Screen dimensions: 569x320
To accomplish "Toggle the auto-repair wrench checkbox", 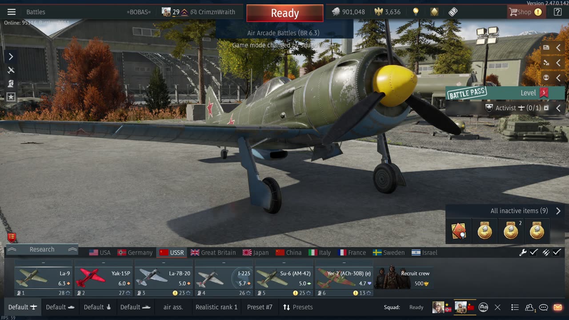I will point(534,252).
